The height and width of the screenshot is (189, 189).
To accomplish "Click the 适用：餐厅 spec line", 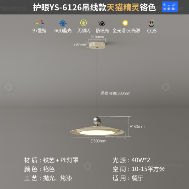I will [128, 178].
